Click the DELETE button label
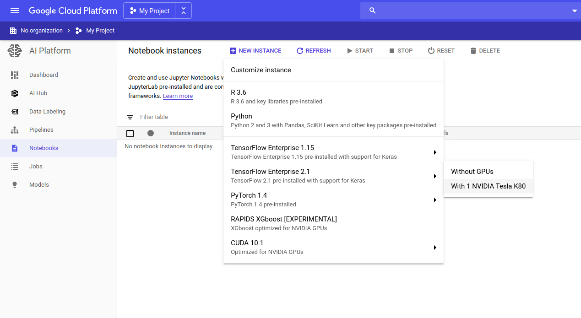 click(x=489, y=51)
